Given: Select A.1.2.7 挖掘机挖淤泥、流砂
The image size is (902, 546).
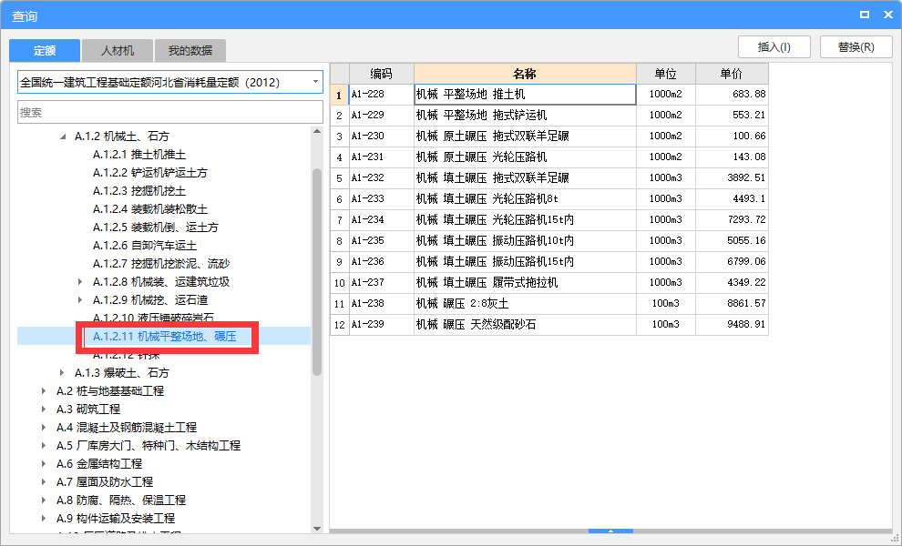Looking at the screenshot, I should (x=161, y=264).
